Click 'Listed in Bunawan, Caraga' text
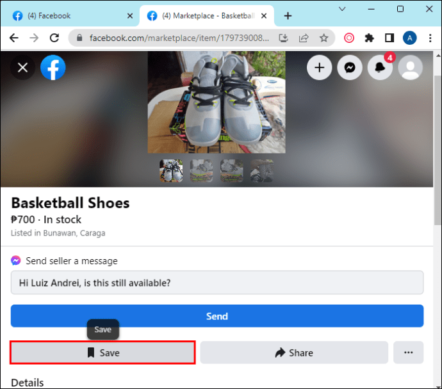 pos(58,233)
